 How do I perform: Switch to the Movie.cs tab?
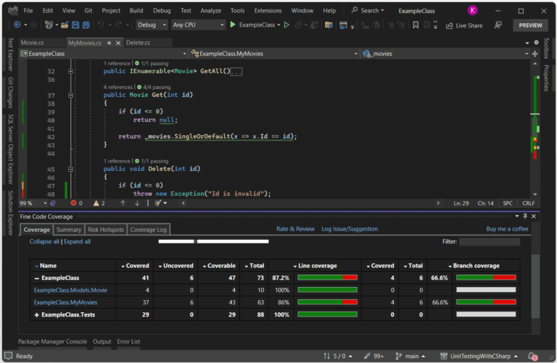[33, 43]
